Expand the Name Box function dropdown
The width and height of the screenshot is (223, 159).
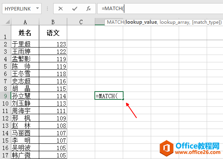(37, 9)
